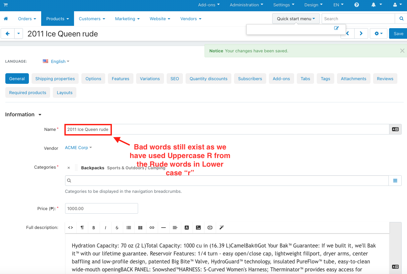Open the Design menu
407x274 pixels.
tap(313, 5)
